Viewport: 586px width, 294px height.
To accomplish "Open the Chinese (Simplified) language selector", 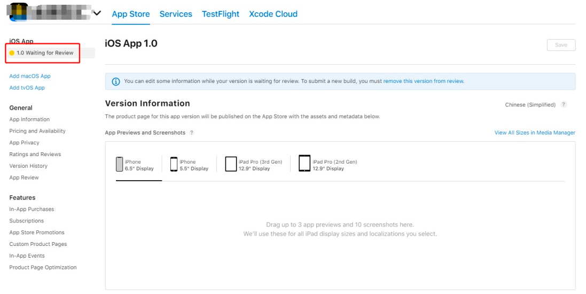I will click(x=530, y=105).
